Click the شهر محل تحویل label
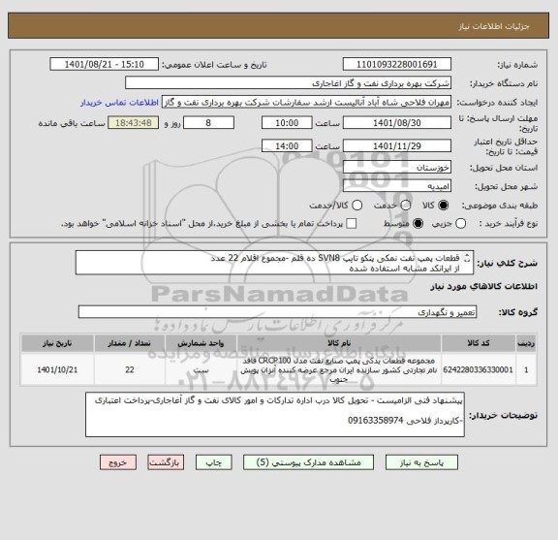This screenshot has height=540, width=558. tap(506, 187)
